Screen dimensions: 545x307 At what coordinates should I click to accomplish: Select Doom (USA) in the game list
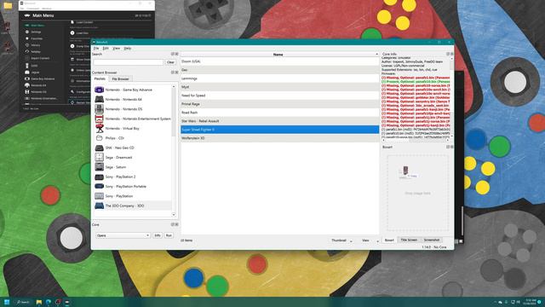tap(280, 61)
